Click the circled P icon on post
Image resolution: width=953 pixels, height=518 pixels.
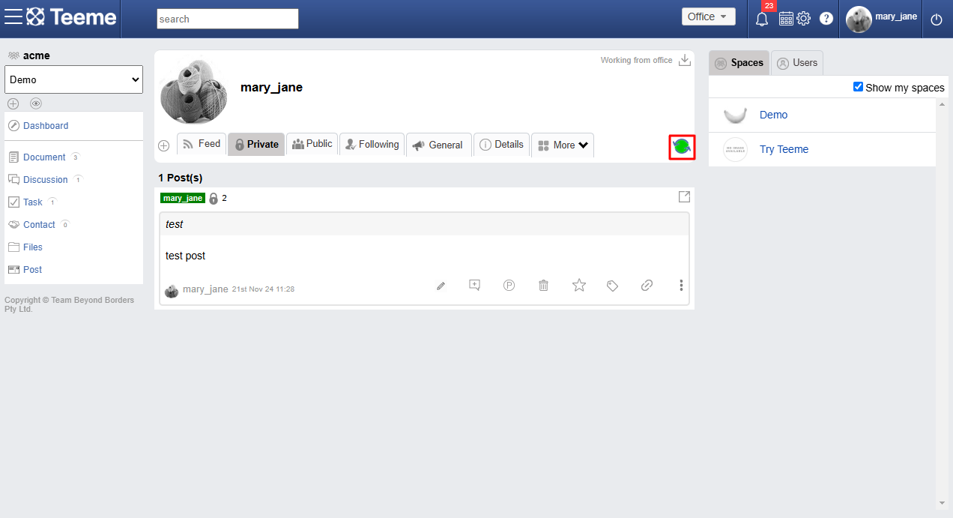(x=509, y=285)
